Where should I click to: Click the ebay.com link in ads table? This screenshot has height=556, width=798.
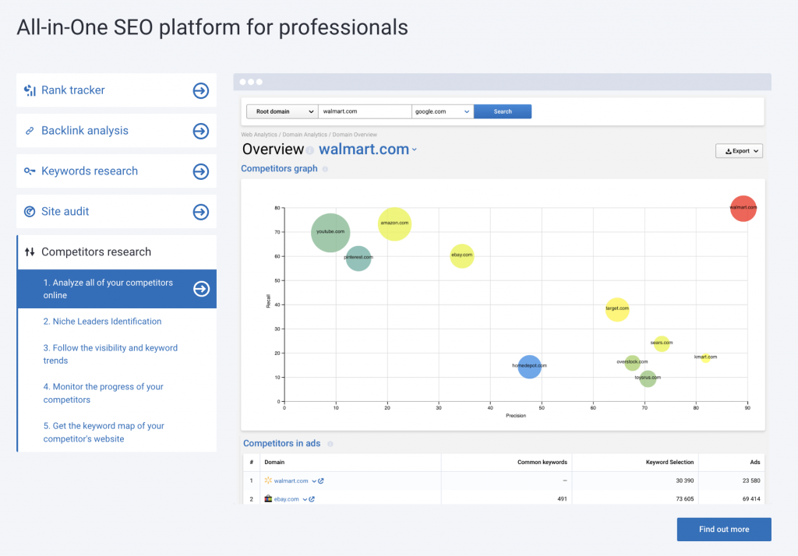click(287, 499)
